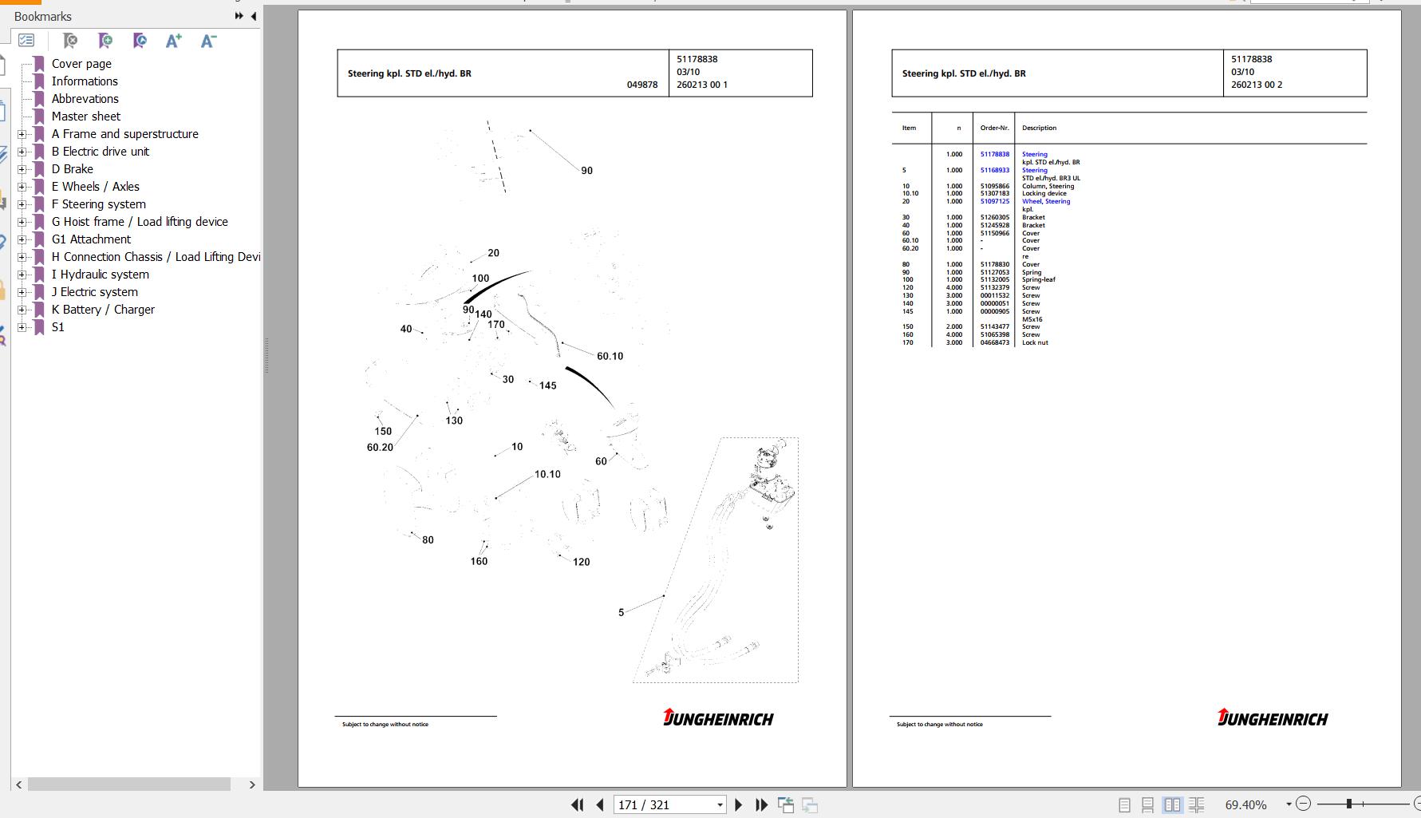Click the Spring-leaf description text
This screenshot has height=818, width=1421.
1039,279
